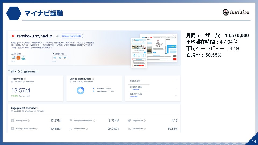Click info icon beside Deduplicated audience

point(94,121)
